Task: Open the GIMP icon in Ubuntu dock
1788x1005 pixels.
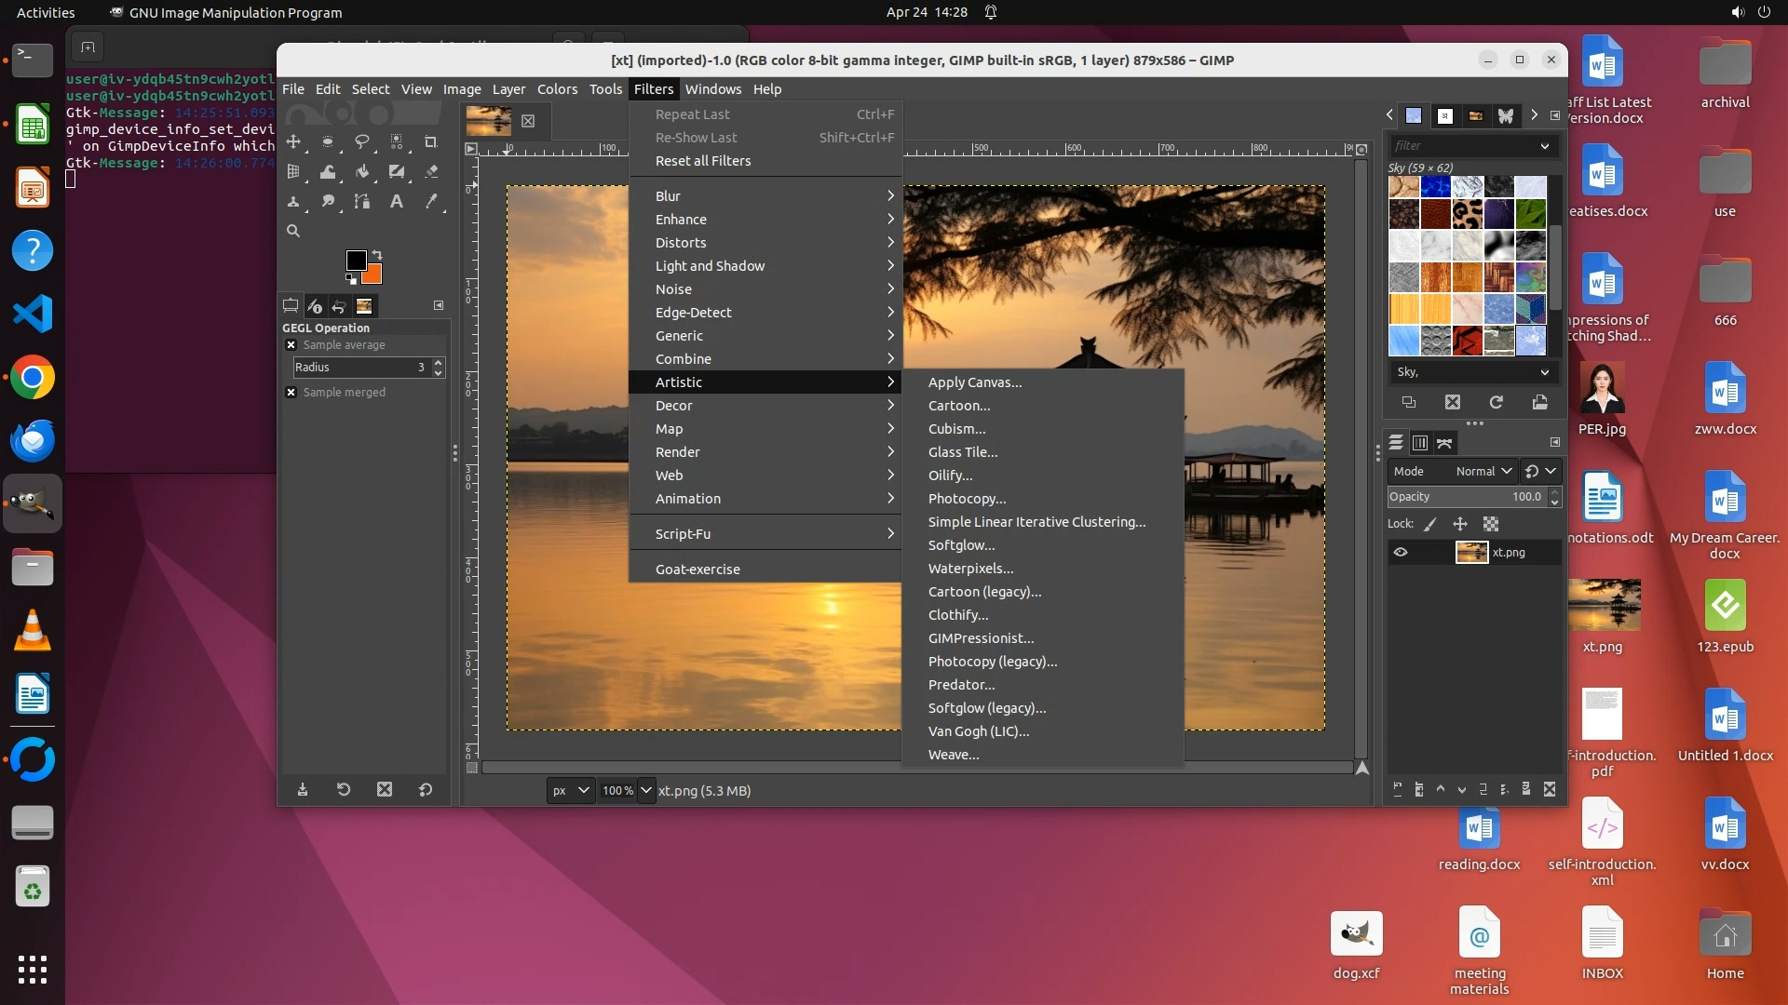Action: pyautogui.click(x=33, y=503)
